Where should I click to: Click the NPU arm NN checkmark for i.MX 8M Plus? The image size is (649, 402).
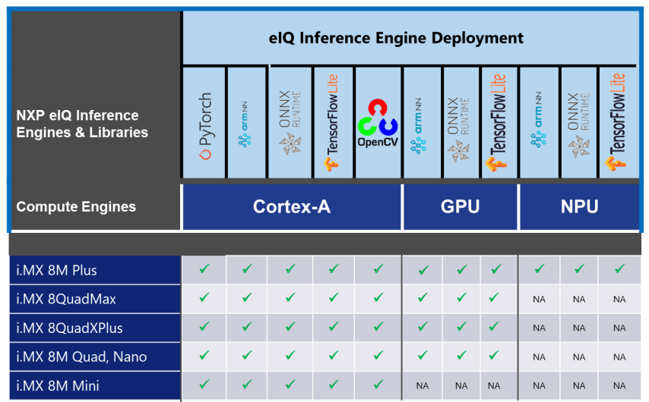click(539, 269)
